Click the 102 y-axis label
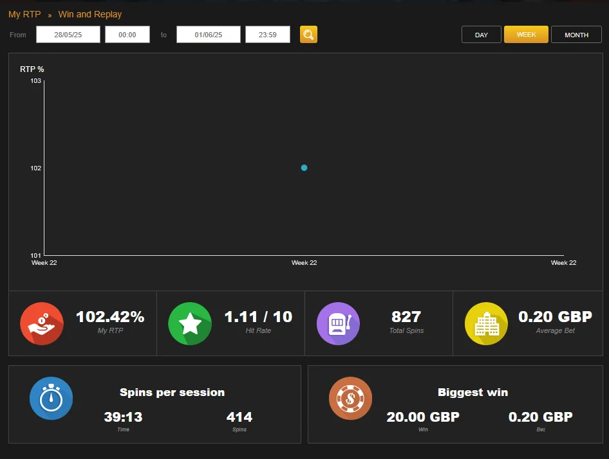Image resolution: width=609 pixels, height=459 pixels. point(36,168)
